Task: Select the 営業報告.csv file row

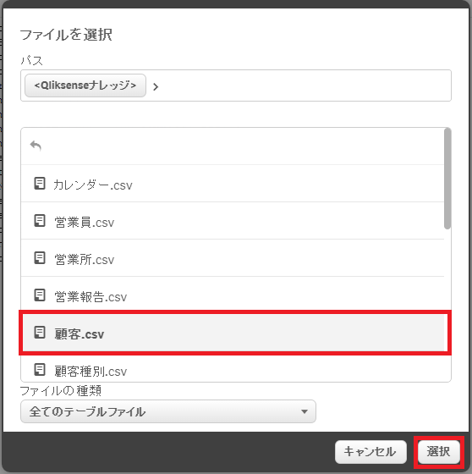Action: [233, 295]
